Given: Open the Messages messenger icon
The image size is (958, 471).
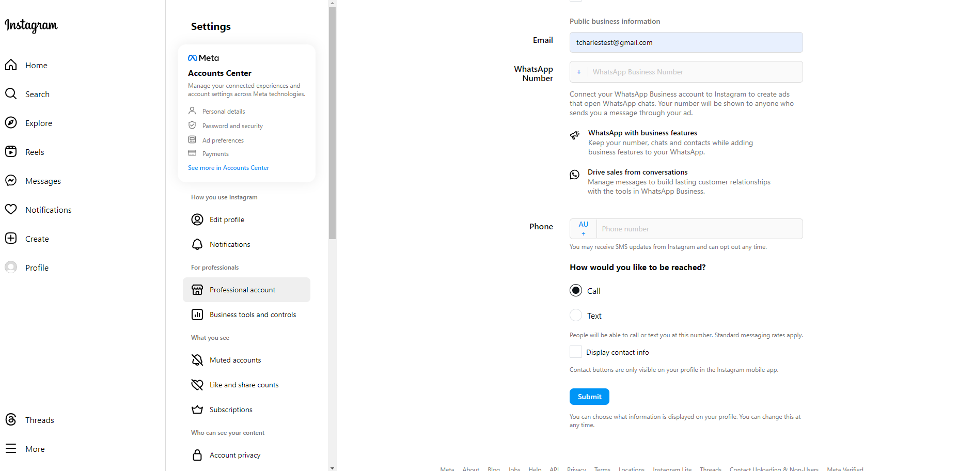Looking at the screenshot, I should point(11,180).
